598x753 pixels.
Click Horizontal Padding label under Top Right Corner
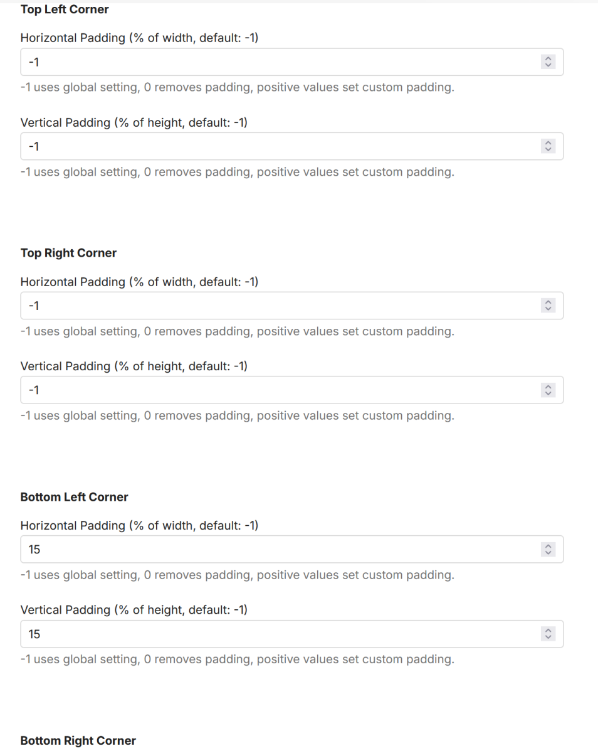(x=139, y=282)
